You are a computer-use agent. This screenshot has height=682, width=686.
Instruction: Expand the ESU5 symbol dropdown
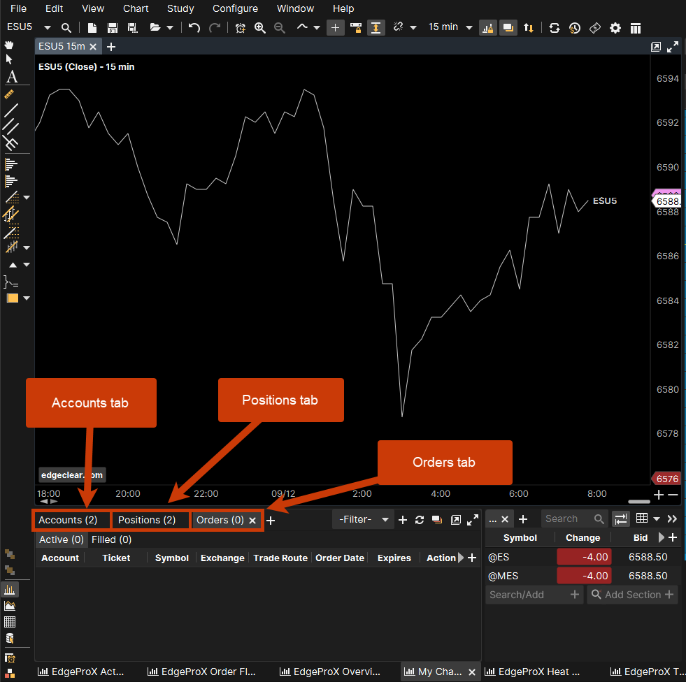click(x=48, y=27)
